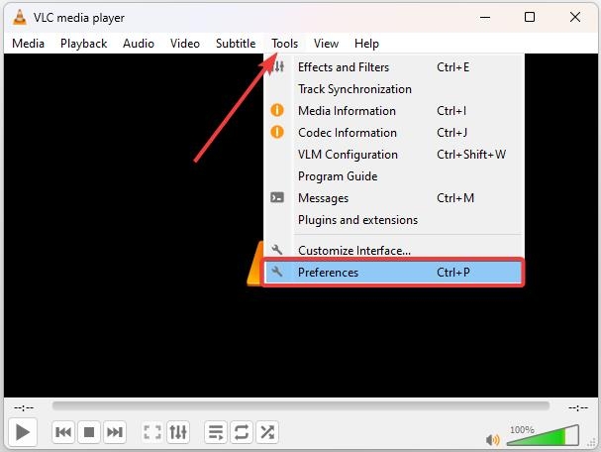The image size is (601, 452).
Task: Select Track Synchronization entry
Action: click(394, 89)
